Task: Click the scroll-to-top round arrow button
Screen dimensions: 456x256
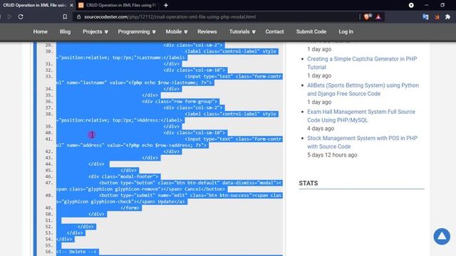Action: 442,236
